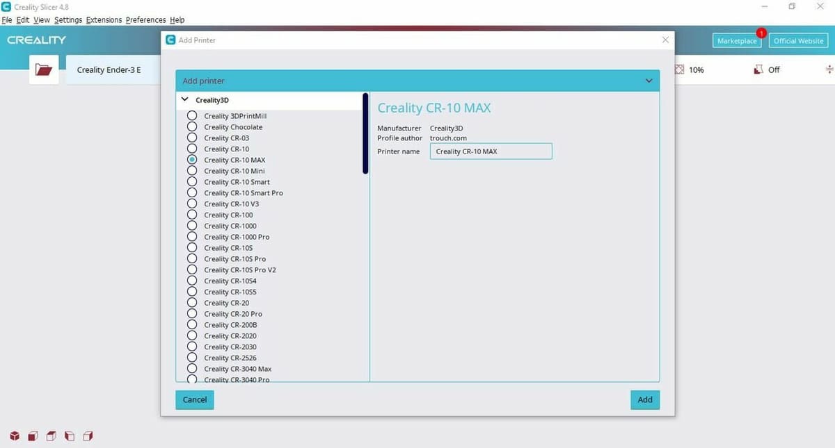The image size is (835, 448).
Task: Select Creality CR-10 V3 radio button
Action: pyautogui.click(x=192, y=204)
